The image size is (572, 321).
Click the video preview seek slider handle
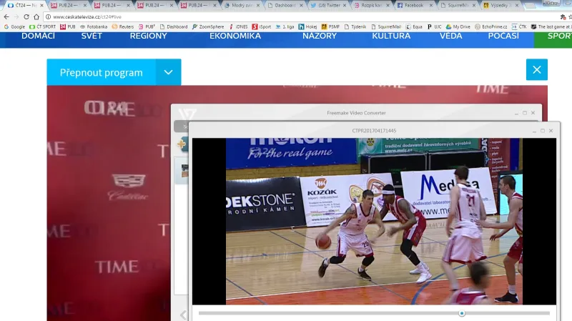point(462,313)
